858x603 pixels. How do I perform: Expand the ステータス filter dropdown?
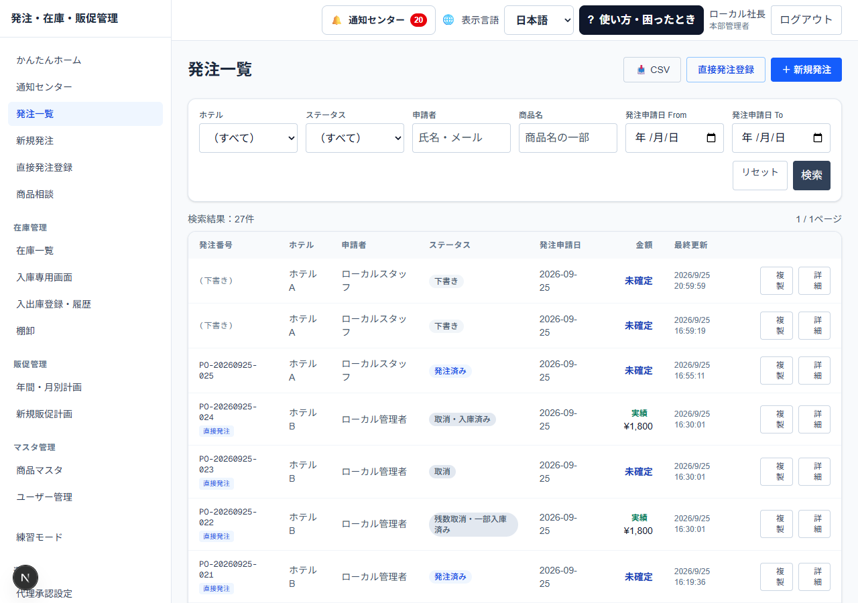coord(355,138)
